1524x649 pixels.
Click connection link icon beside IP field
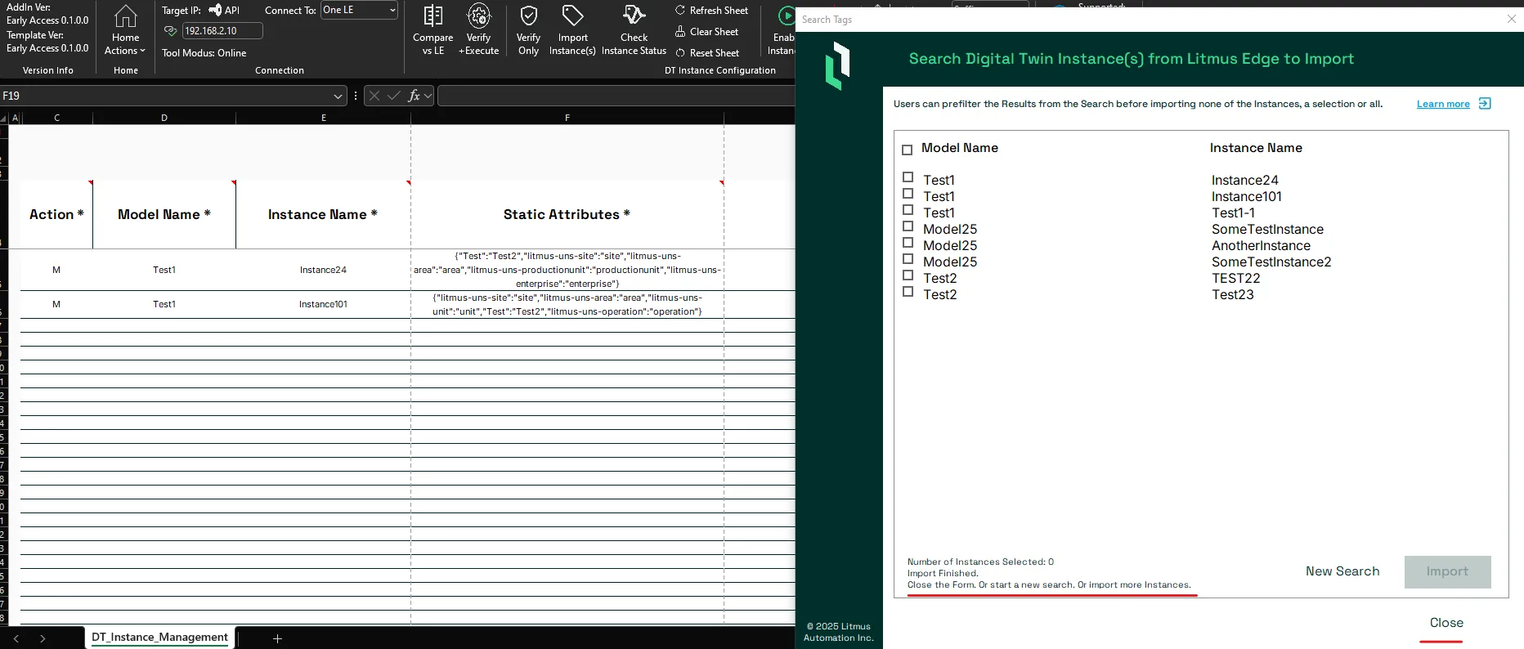[x=171, y=31]
